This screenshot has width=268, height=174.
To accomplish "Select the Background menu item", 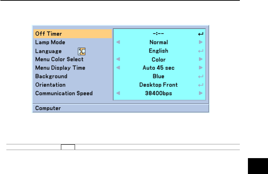I will [51, 77].
